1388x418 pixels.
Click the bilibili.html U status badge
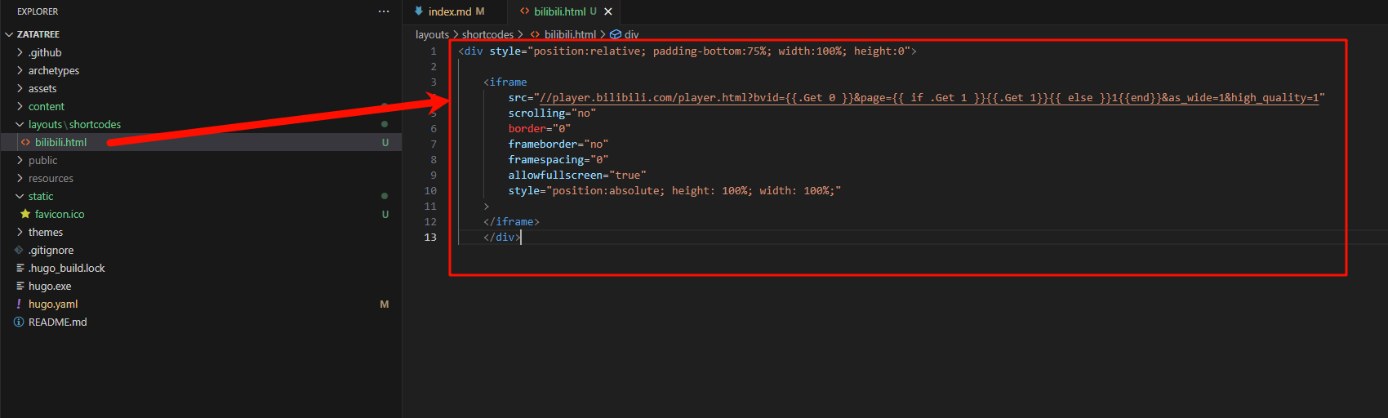point(385,143)
